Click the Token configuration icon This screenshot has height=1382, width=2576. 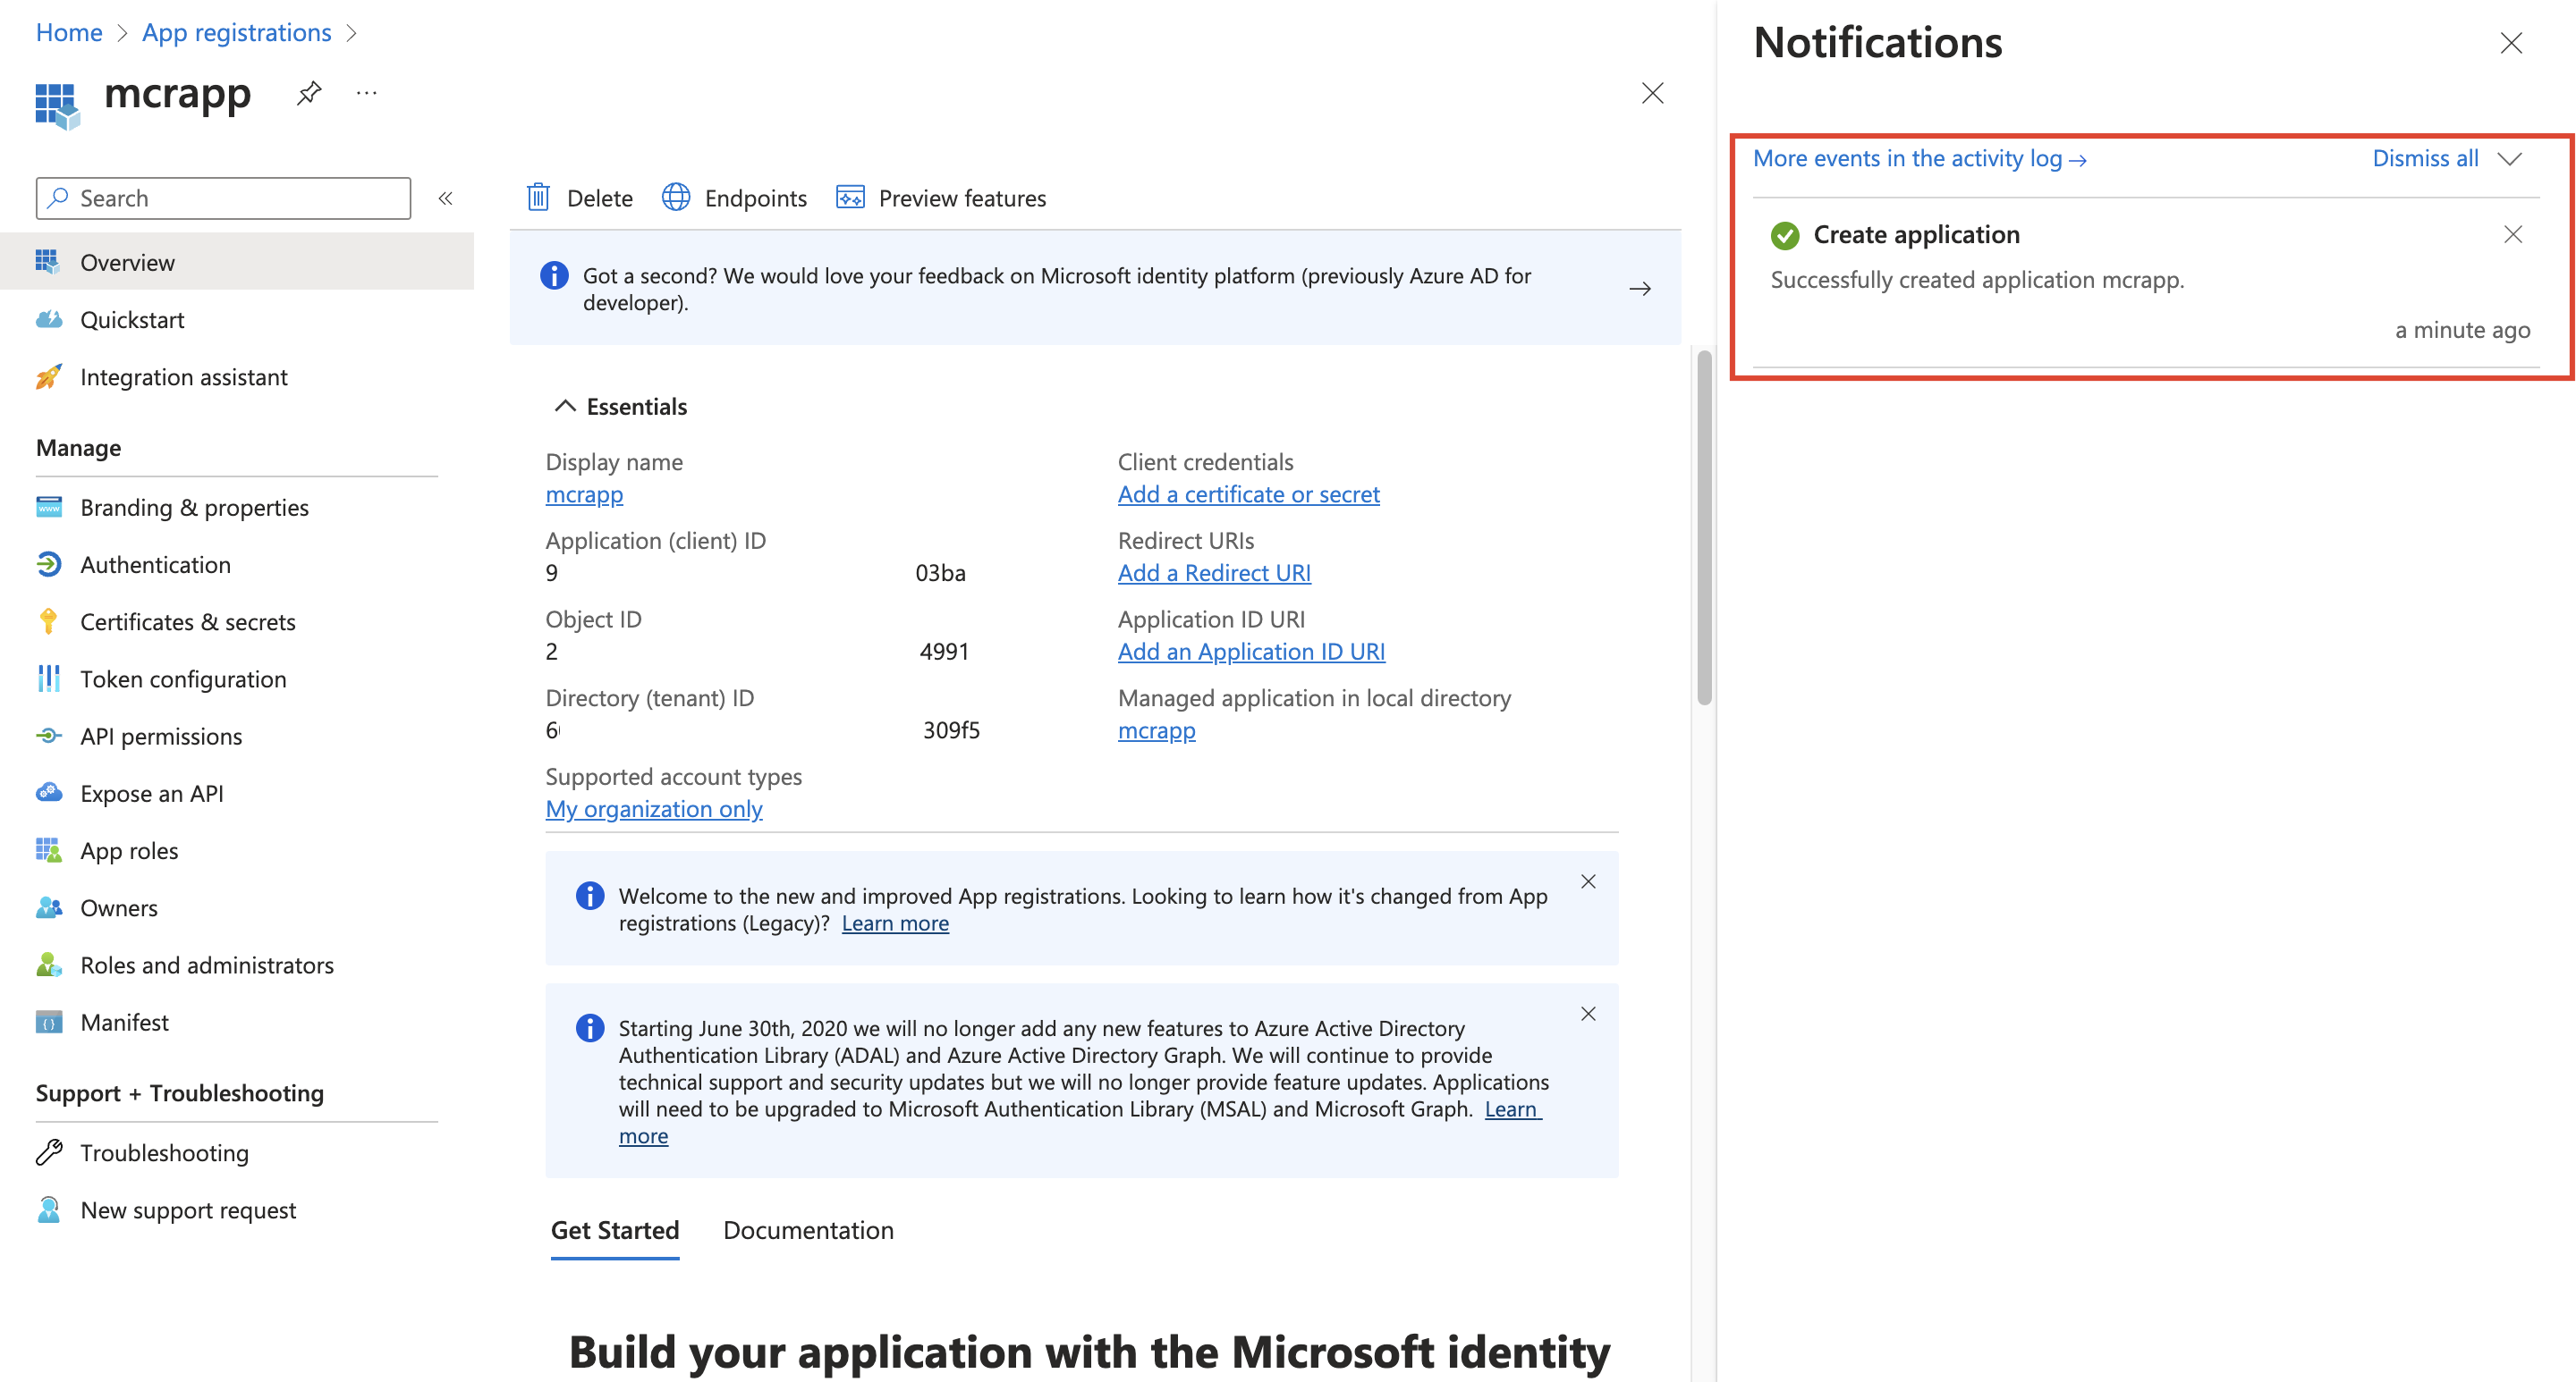pyautogui.click(x=48, y=678)
